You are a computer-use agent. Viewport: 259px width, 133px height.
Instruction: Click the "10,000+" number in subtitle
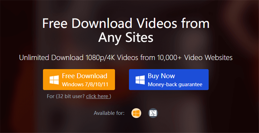[x=169, y=58]
